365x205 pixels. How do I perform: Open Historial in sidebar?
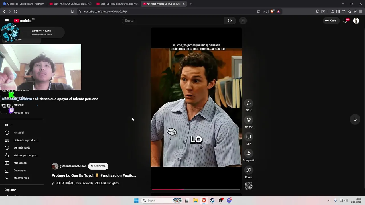(21, 132)
